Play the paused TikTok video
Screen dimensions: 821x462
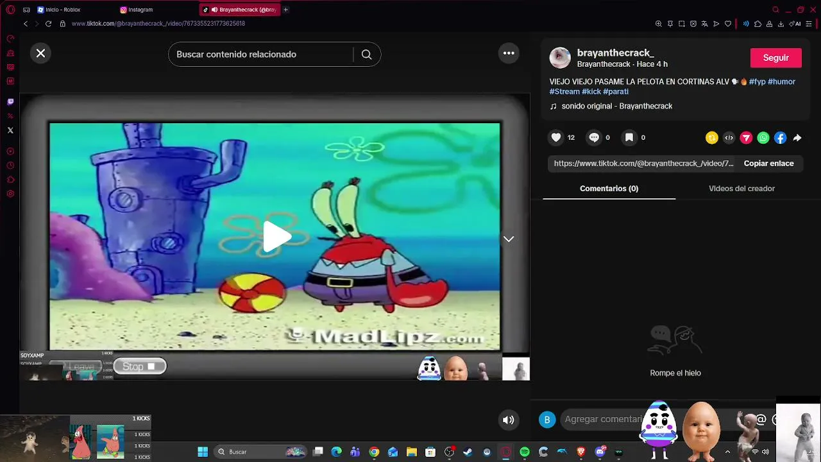click(277, 237)
